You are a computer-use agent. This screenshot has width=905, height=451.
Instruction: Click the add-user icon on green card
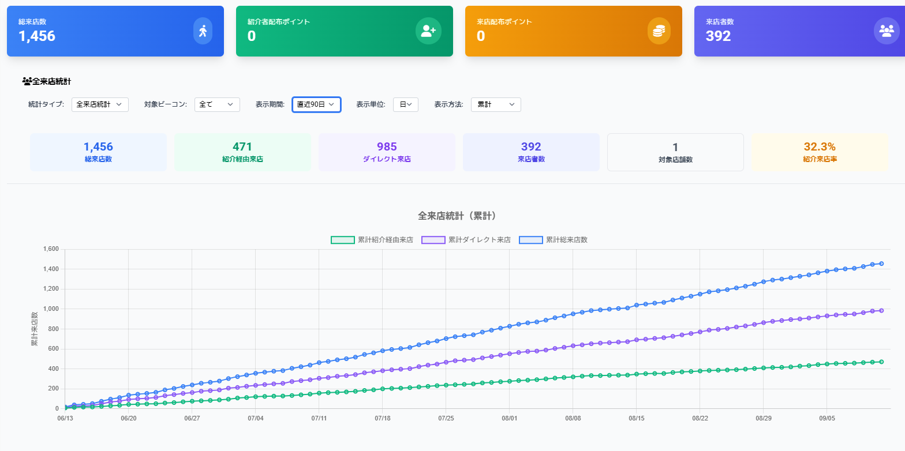428,31
